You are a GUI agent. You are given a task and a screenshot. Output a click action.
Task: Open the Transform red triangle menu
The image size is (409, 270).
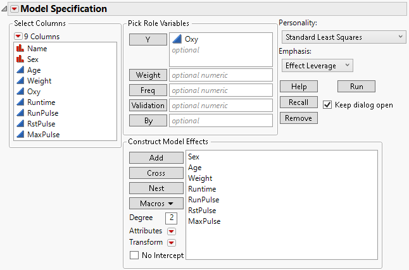click(171, 243)
